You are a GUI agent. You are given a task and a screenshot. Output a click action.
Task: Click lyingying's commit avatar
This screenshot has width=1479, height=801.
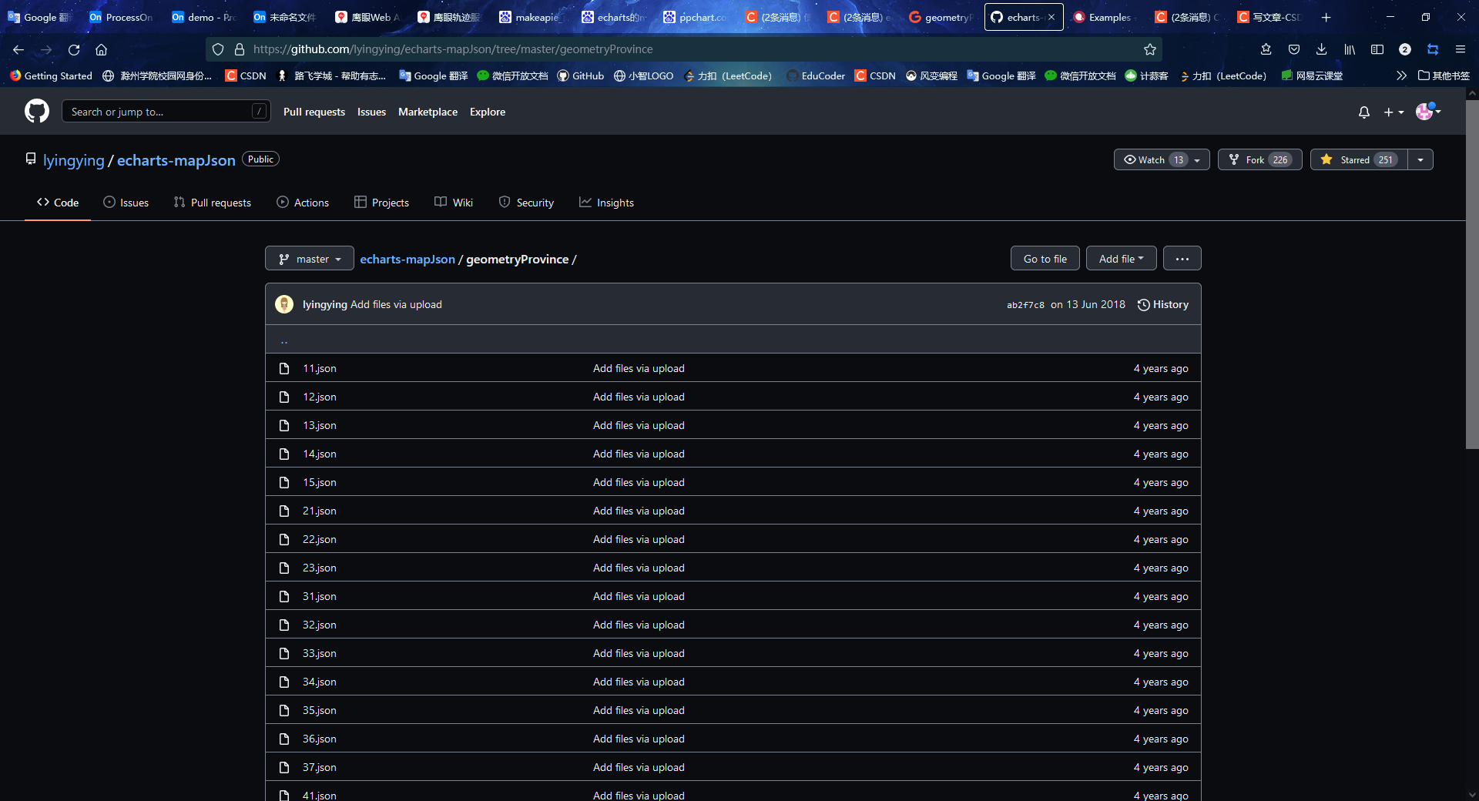(x=284, y=304)
